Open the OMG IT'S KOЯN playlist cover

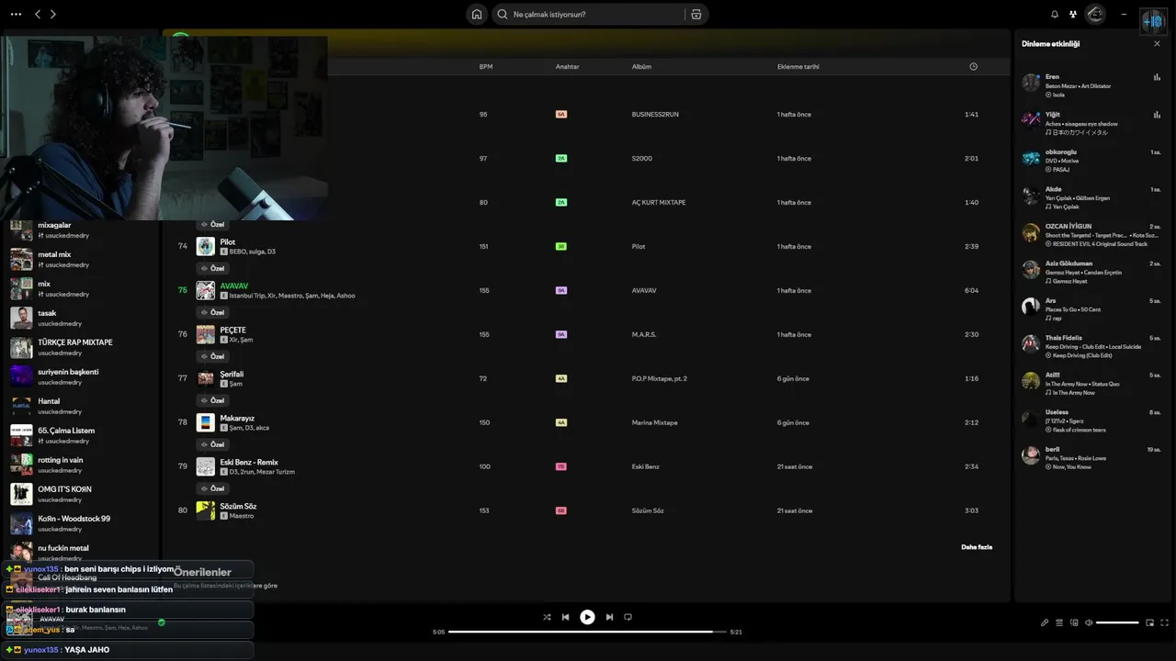tap(21, 494)
